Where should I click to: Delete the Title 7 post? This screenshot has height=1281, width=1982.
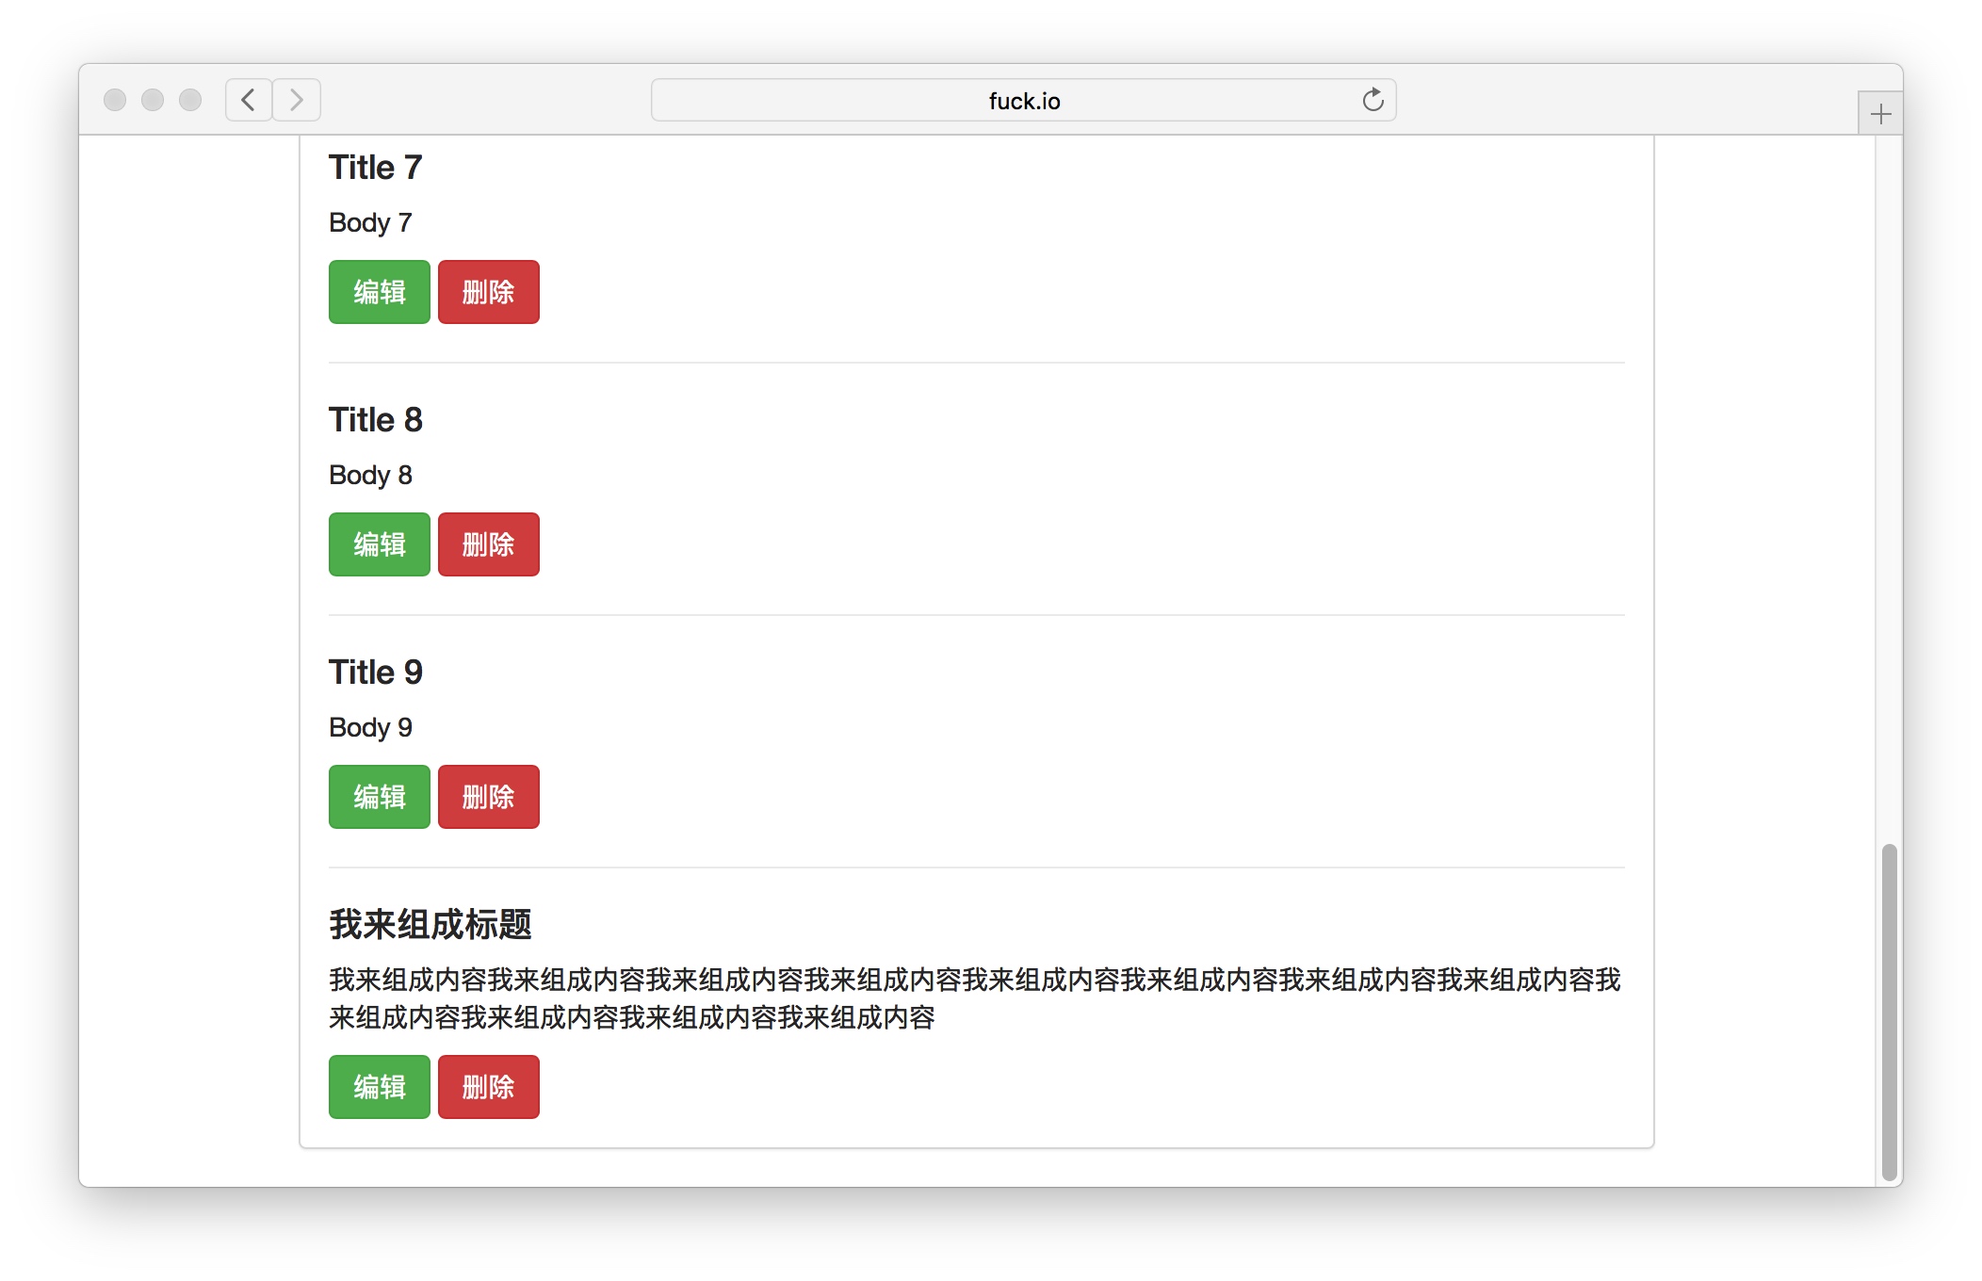coord(488,292)
